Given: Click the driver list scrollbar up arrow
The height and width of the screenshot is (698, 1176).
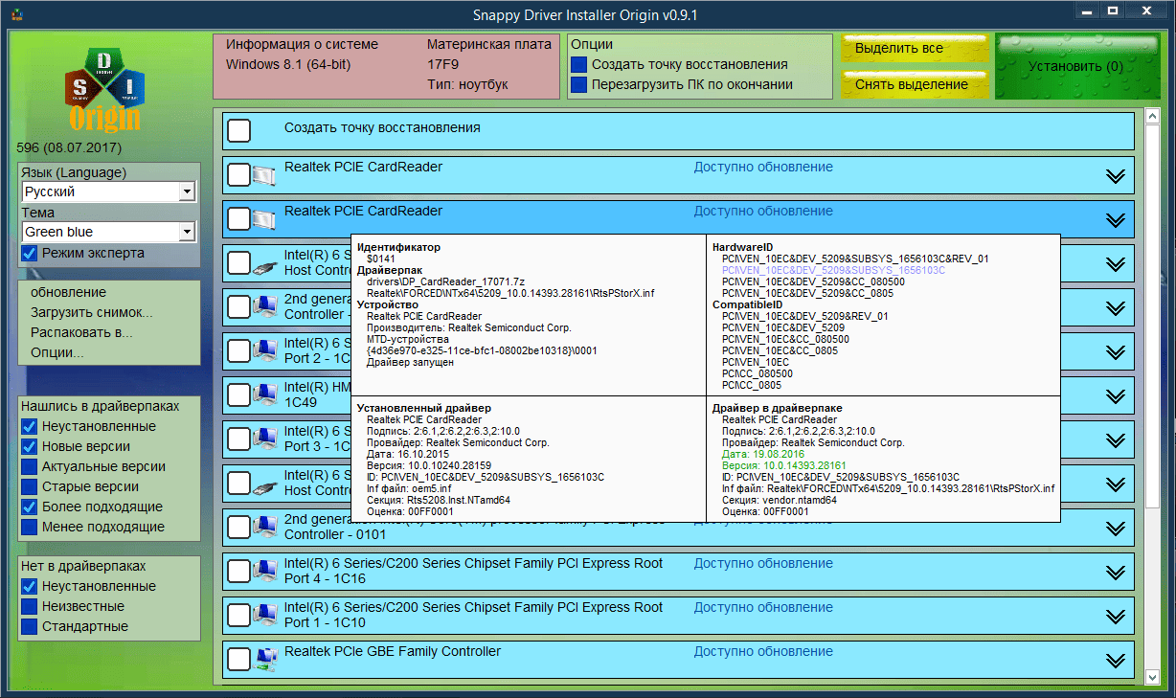Looking at the screenshot, I should [1153, 118].
